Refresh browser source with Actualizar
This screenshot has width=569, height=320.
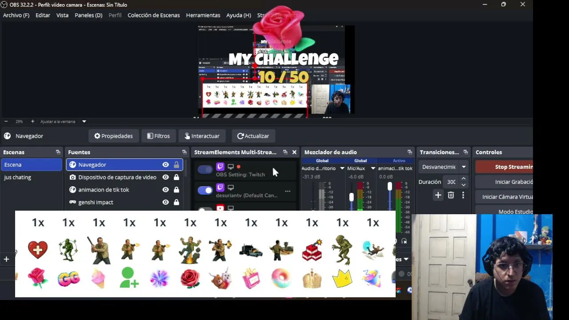pos(253,136)
